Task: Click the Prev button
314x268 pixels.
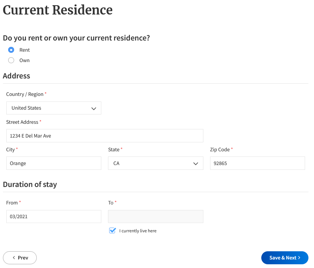Action: (20, 258)
